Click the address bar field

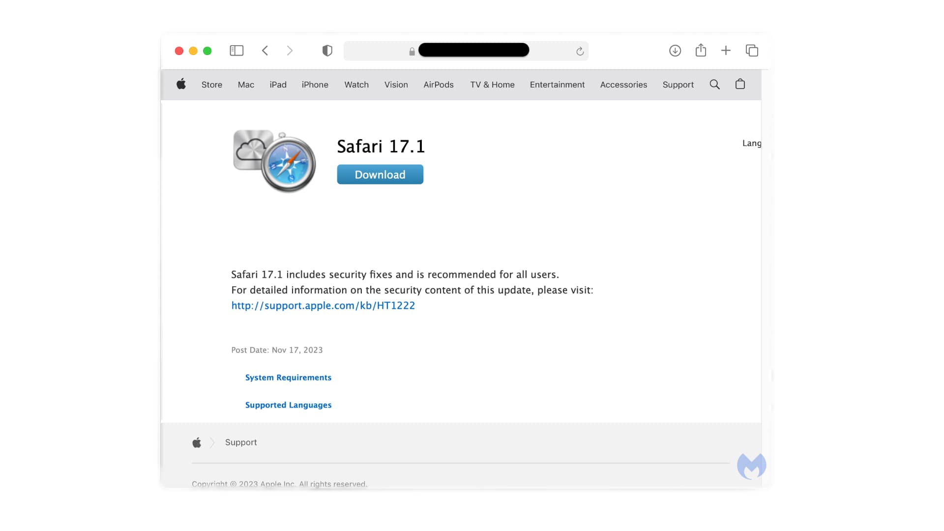tap(466, 51)
